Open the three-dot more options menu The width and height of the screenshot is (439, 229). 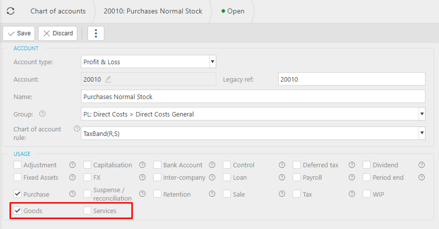pyautogui.click(x=96, y=33)
